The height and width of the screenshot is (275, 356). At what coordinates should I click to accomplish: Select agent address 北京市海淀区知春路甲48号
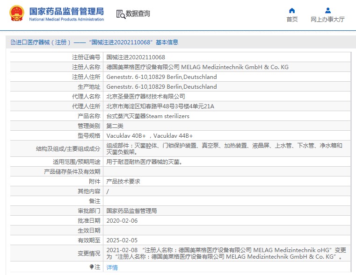(160, 106)
